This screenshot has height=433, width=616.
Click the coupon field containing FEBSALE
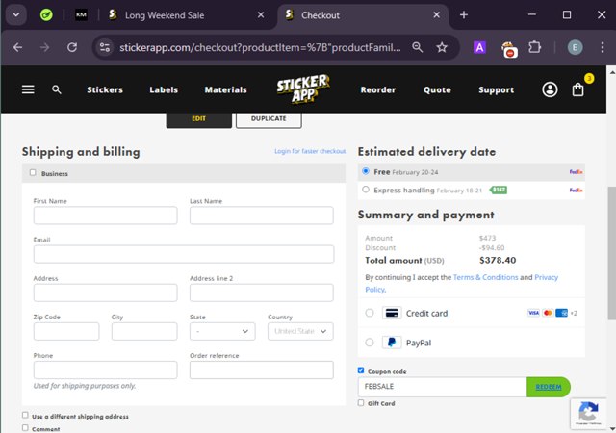tap(442, 387)
